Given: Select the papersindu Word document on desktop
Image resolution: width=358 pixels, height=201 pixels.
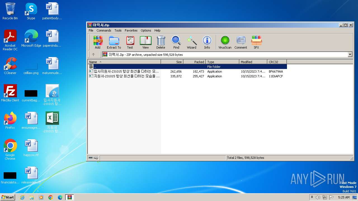Looking at the screenshot, I should [52, 39].
